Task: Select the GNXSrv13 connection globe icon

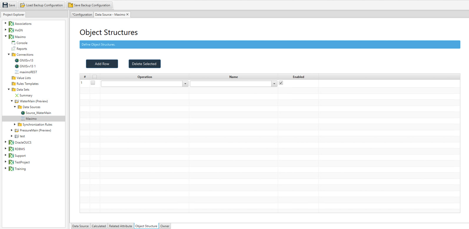Action: (x=17, y=60)
